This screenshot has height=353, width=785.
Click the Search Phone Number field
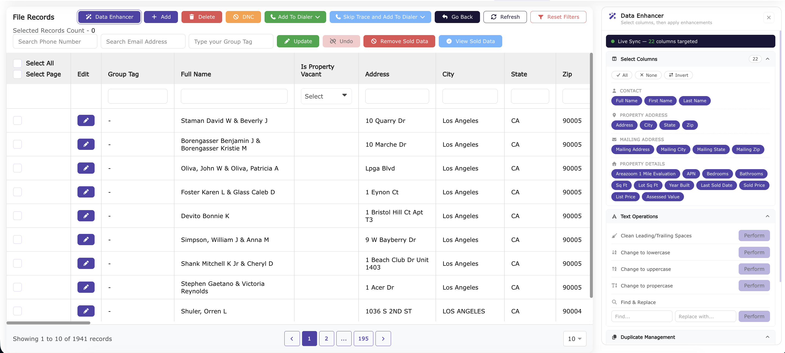click(55, 41)
